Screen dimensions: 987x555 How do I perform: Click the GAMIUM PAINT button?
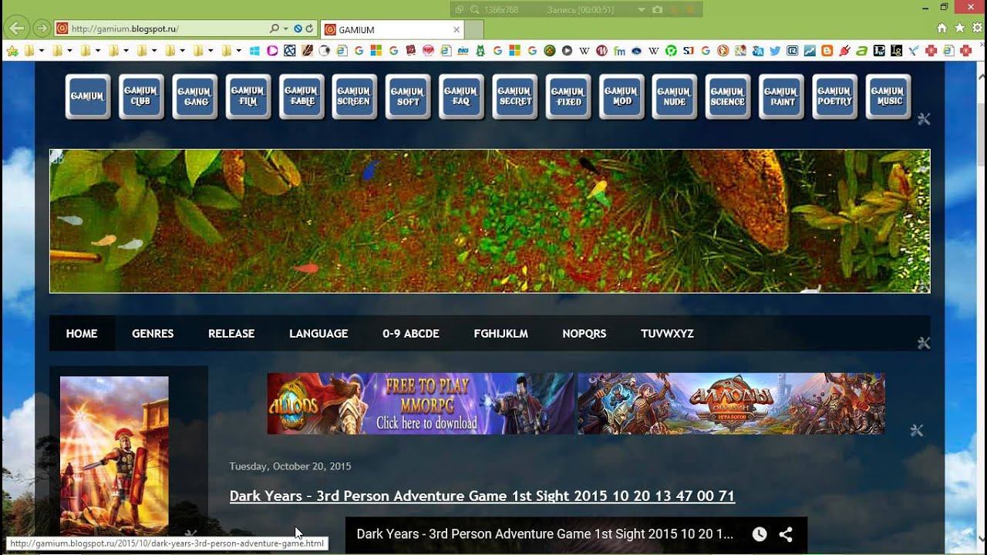click(781, 96)
